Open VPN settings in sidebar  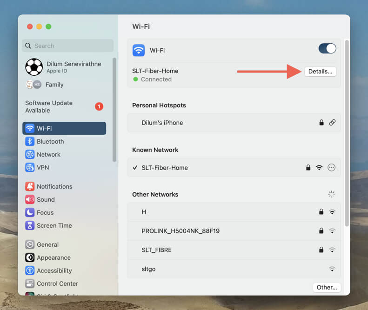[x=64, y=167]
